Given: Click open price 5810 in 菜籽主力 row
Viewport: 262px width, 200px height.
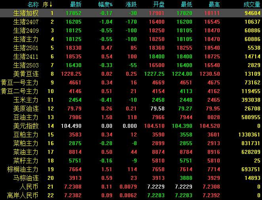Looking at the screenshot, I should pos(158,161).
